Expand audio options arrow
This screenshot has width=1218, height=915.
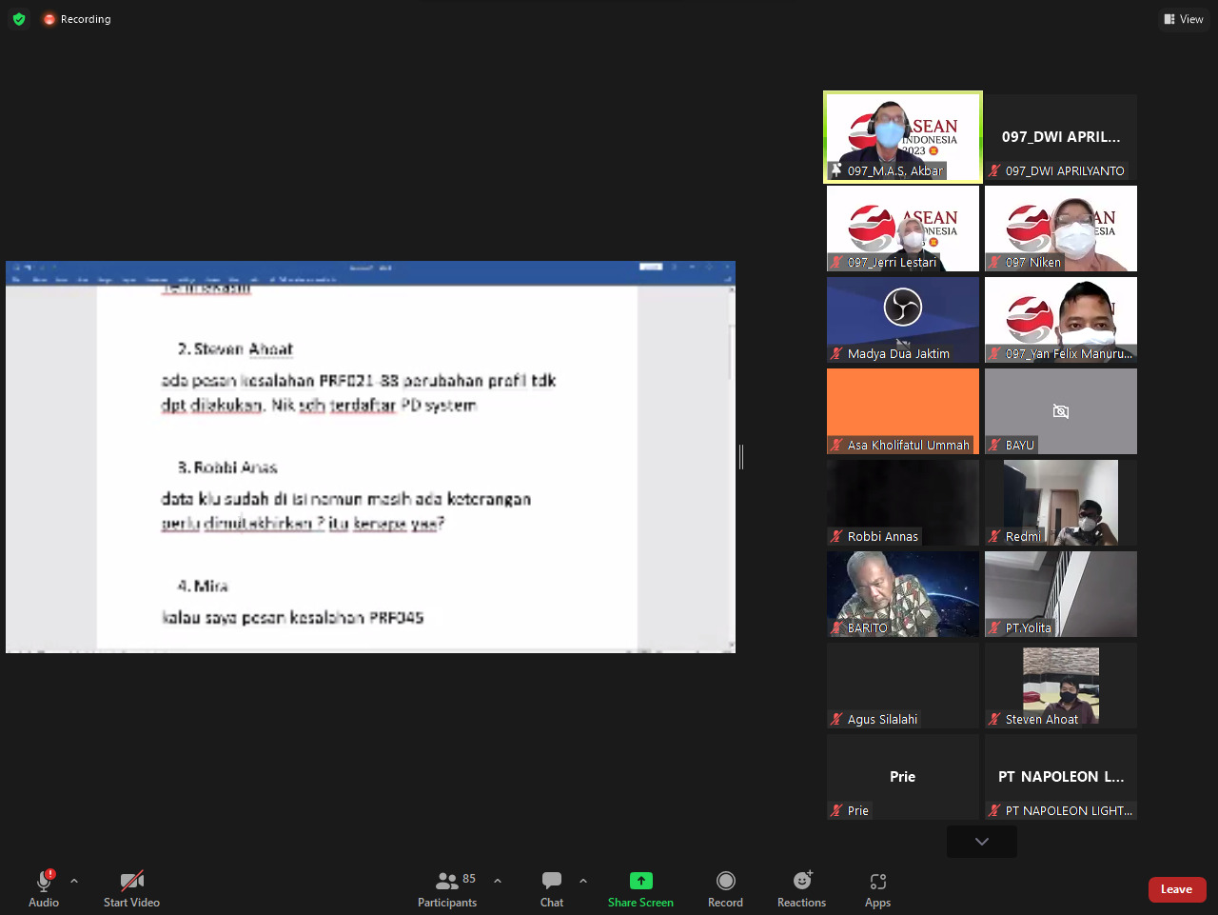pyautogui.click(x=74, y=881)
